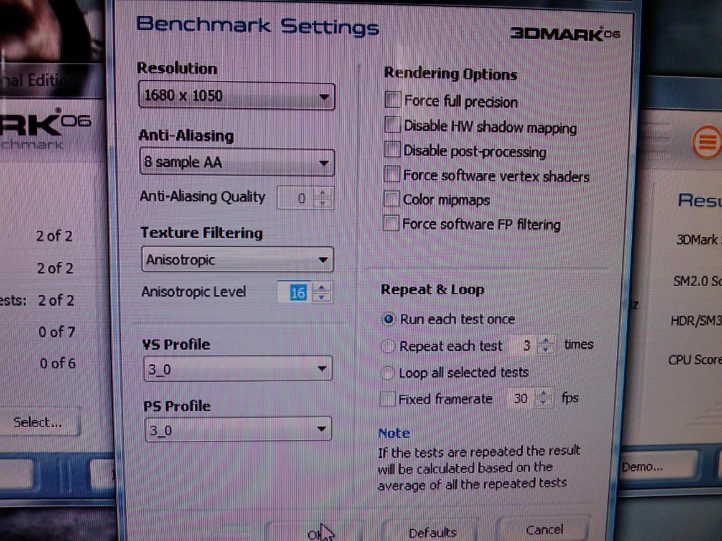722x541 pixels.
Task: Click the Anisotropic Level value field
Action: coord(295,292)
